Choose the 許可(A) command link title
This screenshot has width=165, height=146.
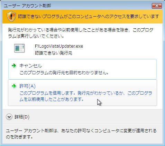click(27, 86)
